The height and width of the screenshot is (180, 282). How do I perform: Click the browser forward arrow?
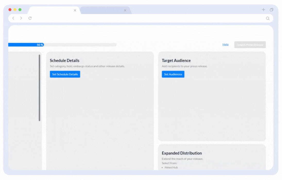(21, 18)
